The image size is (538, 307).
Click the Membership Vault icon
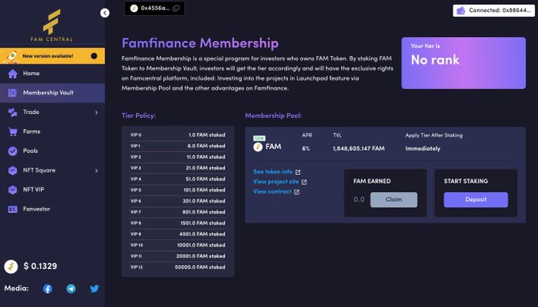13,93
